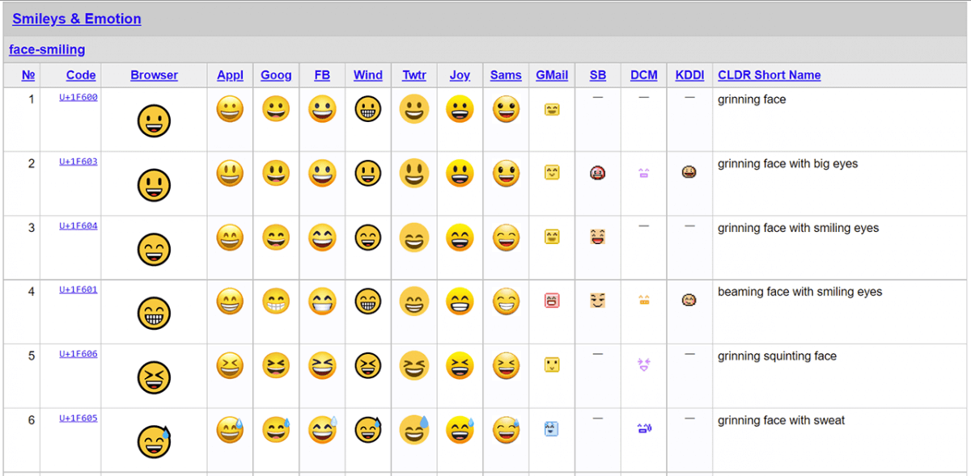Click the Wind column header
Viewport: 971px width, 476px height.
[367, 75]
